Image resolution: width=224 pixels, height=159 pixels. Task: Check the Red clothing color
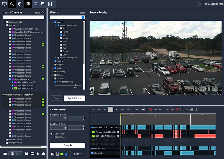pyautogui.click(x=61, y=28)
